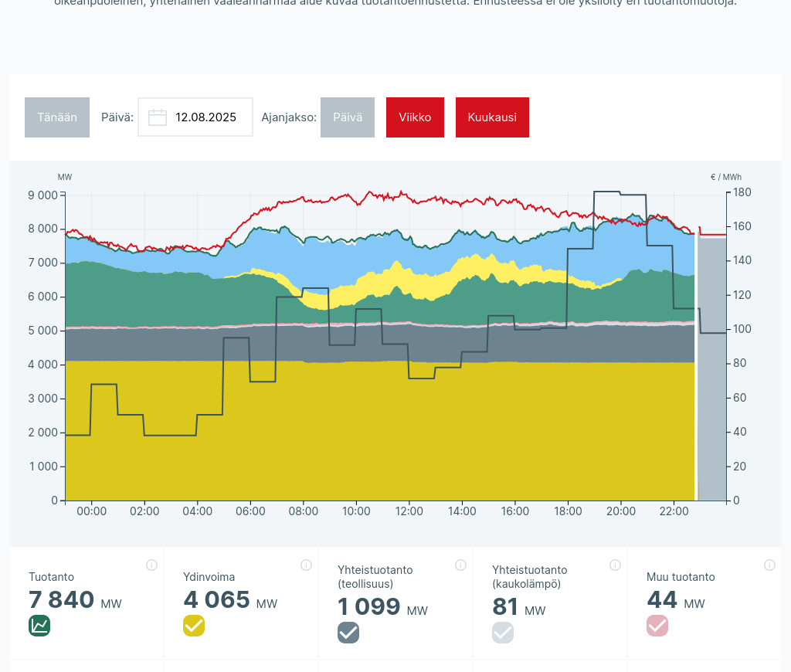Click the gray forecast bar in chart
This screenshot has width=791, height=672.
[x=711, y=371]
